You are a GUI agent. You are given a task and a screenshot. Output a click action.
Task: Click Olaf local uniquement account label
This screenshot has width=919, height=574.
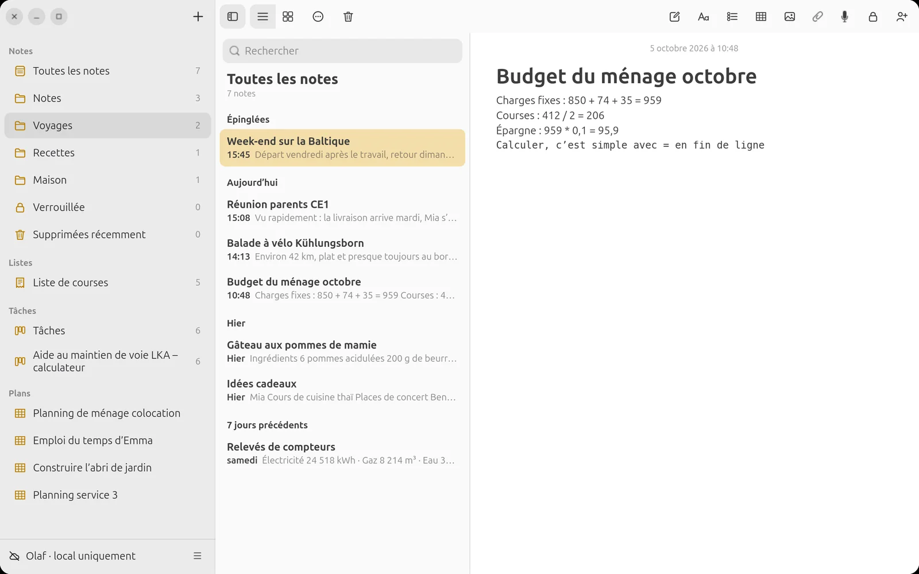[x=80, y=556]
